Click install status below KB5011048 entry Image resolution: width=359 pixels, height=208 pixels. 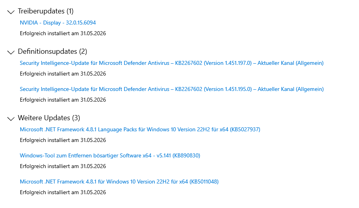coord(63,193)
